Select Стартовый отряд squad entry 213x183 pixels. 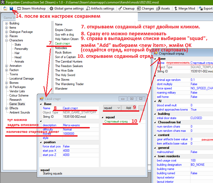point(116,121)
